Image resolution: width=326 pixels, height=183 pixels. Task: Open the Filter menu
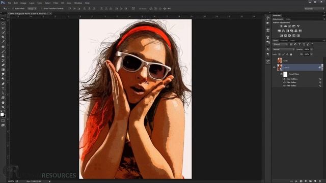pyautogui.click(x=56, y=3)
